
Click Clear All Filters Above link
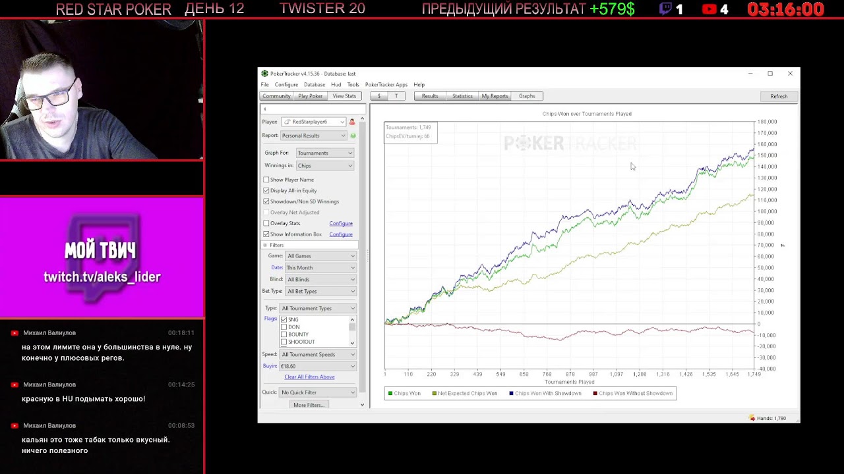[310, 377]
